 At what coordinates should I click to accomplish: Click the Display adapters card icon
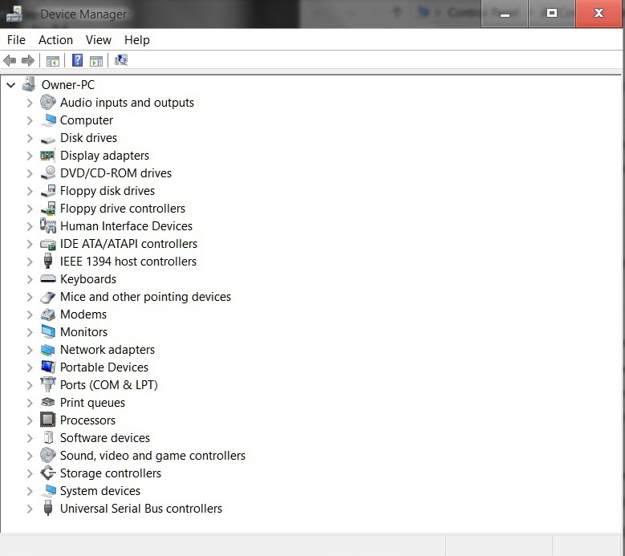(x=48, y=156)
